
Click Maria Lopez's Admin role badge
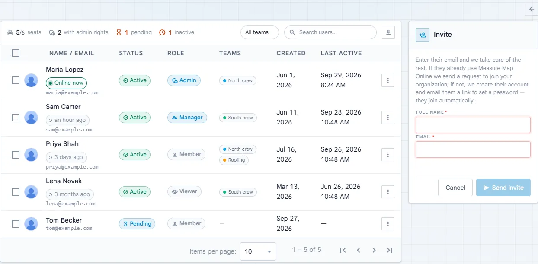click(x=184, y=80)
